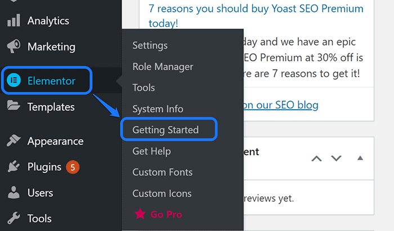Image resolution: width=394 pixels, height=231 pixels.
Task: Click the Elementor logo icon
Action: (x=14, y=81)
